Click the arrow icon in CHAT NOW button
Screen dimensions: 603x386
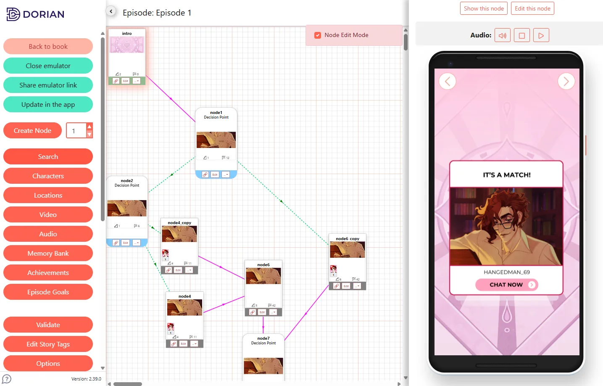pyautogui.click(x=532, y=285)
